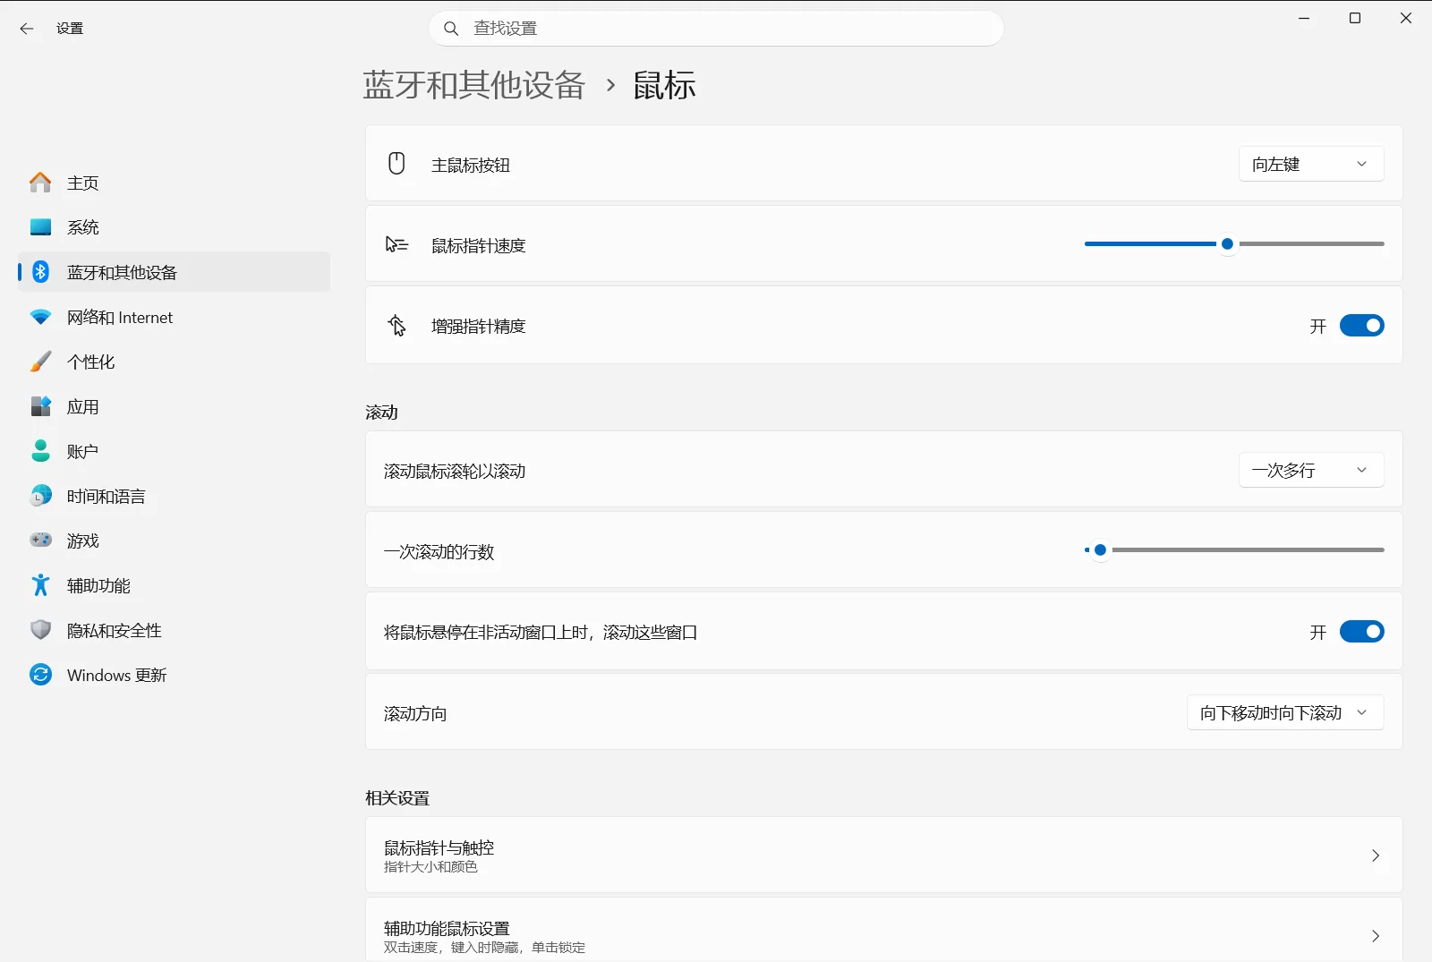The height and width of the screenshot is (962, 1432).
Task: Open the 主鼠标按钮 dropdown showing 向左键
Action: click(x=1311, y=164)
